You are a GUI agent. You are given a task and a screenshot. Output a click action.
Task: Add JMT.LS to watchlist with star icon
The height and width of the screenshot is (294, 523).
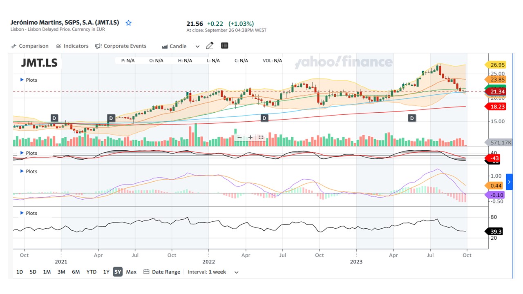pyautogui.click(x=128, y=23)
